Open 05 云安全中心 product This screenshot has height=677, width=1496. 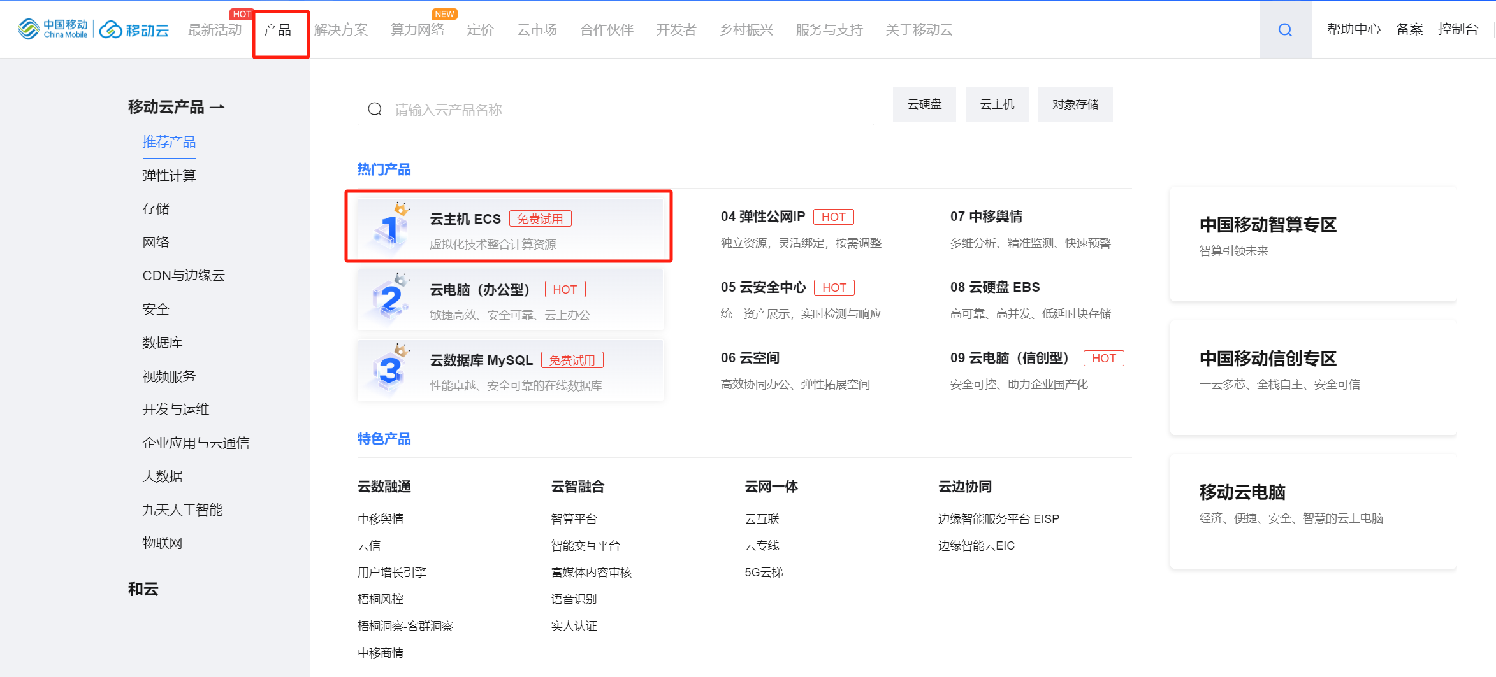(764, 287)
